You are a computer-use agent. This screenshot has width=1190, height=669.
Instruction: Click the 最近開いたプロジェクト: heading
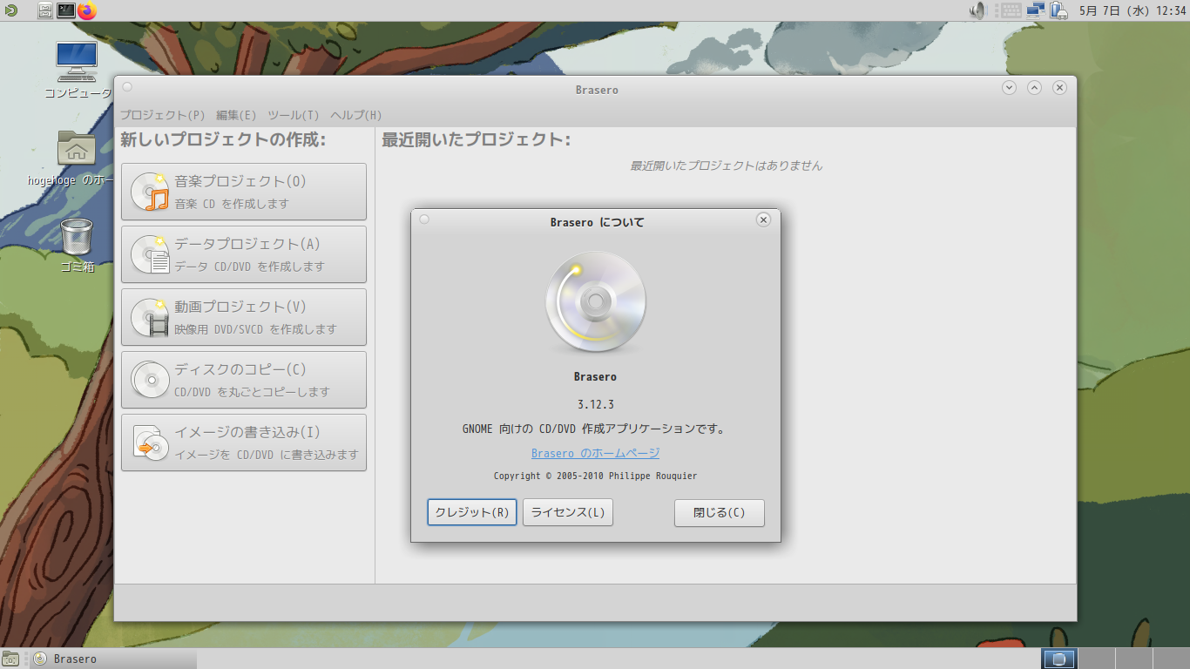pos(477,139)
